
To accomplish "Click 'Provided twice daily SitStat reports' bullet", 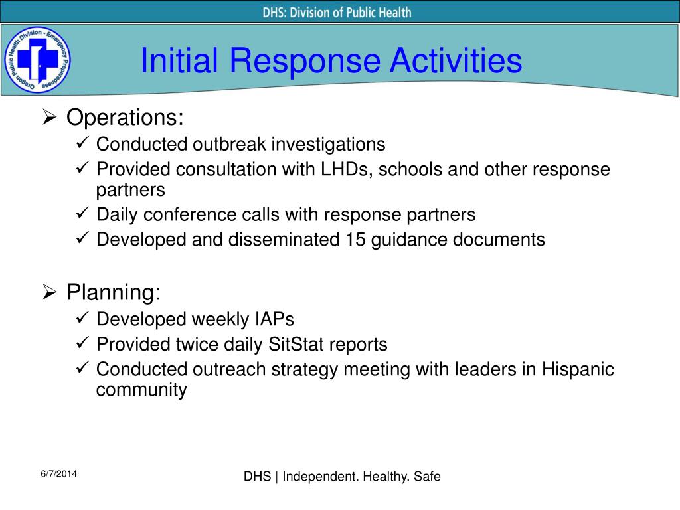I will tap(242, 345).
